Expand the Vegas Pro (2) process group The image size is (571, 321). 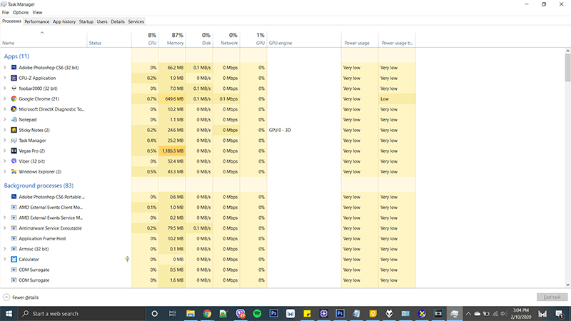tap(5, 151)
